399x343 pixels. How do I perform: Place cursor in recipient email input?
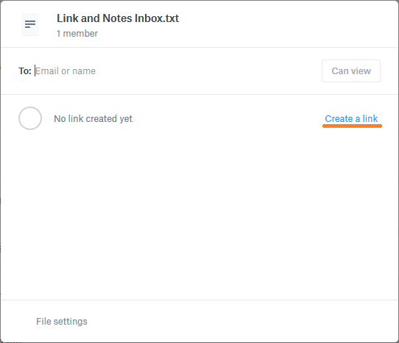176,71
